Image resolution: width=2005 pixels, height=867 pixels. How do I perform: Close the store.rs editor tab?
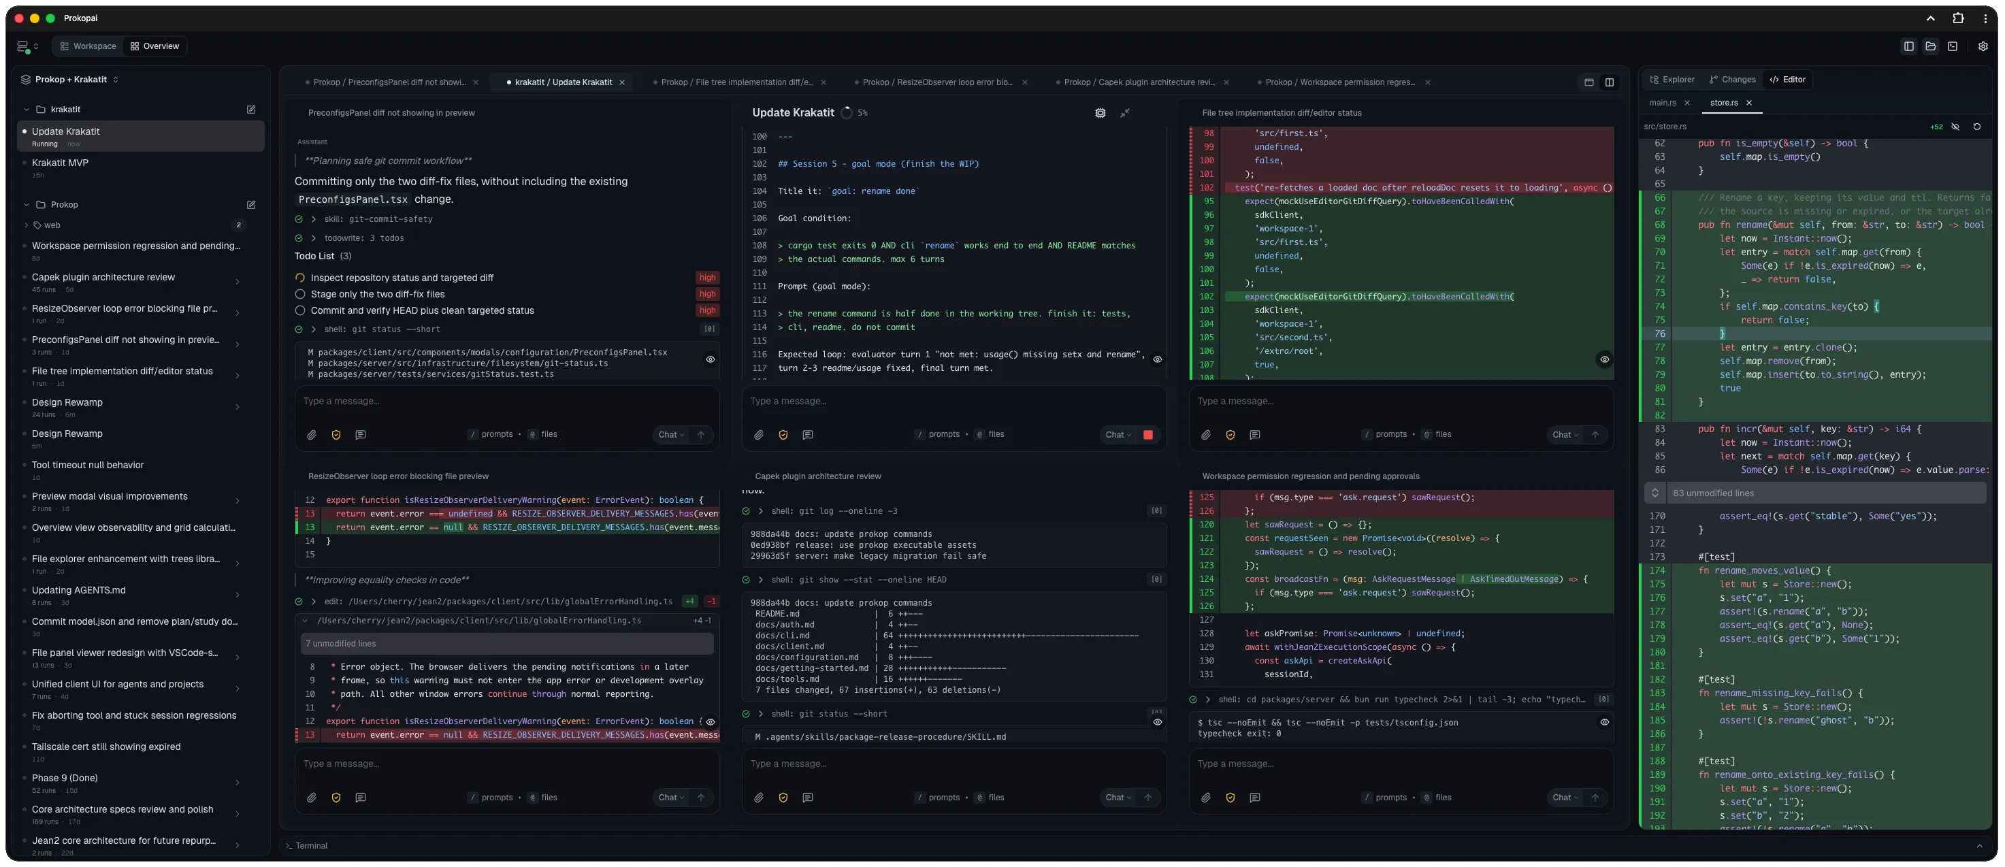tap(1749, 103)
